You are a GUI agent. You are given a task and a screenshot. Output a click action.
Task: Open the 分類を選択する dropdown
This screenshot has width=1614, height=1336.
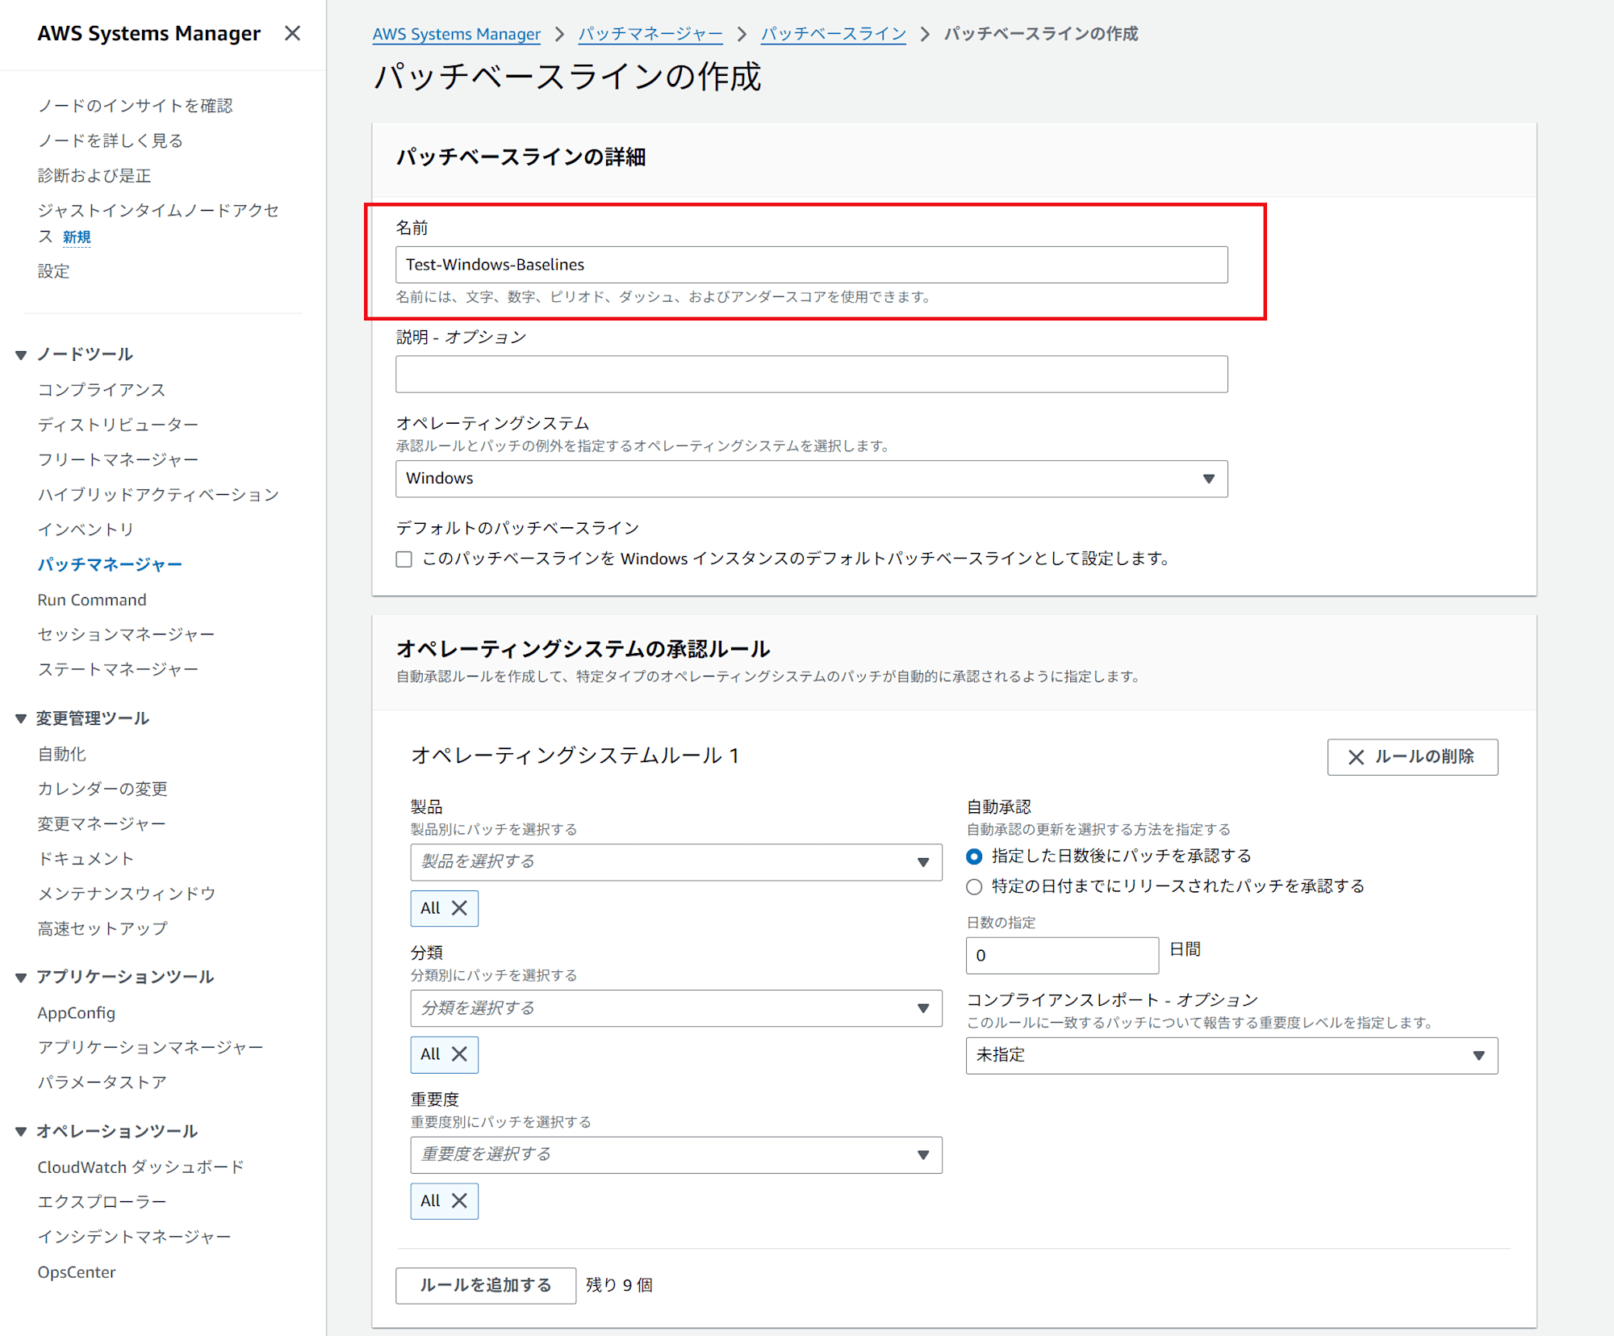[x=675, y=1008]
